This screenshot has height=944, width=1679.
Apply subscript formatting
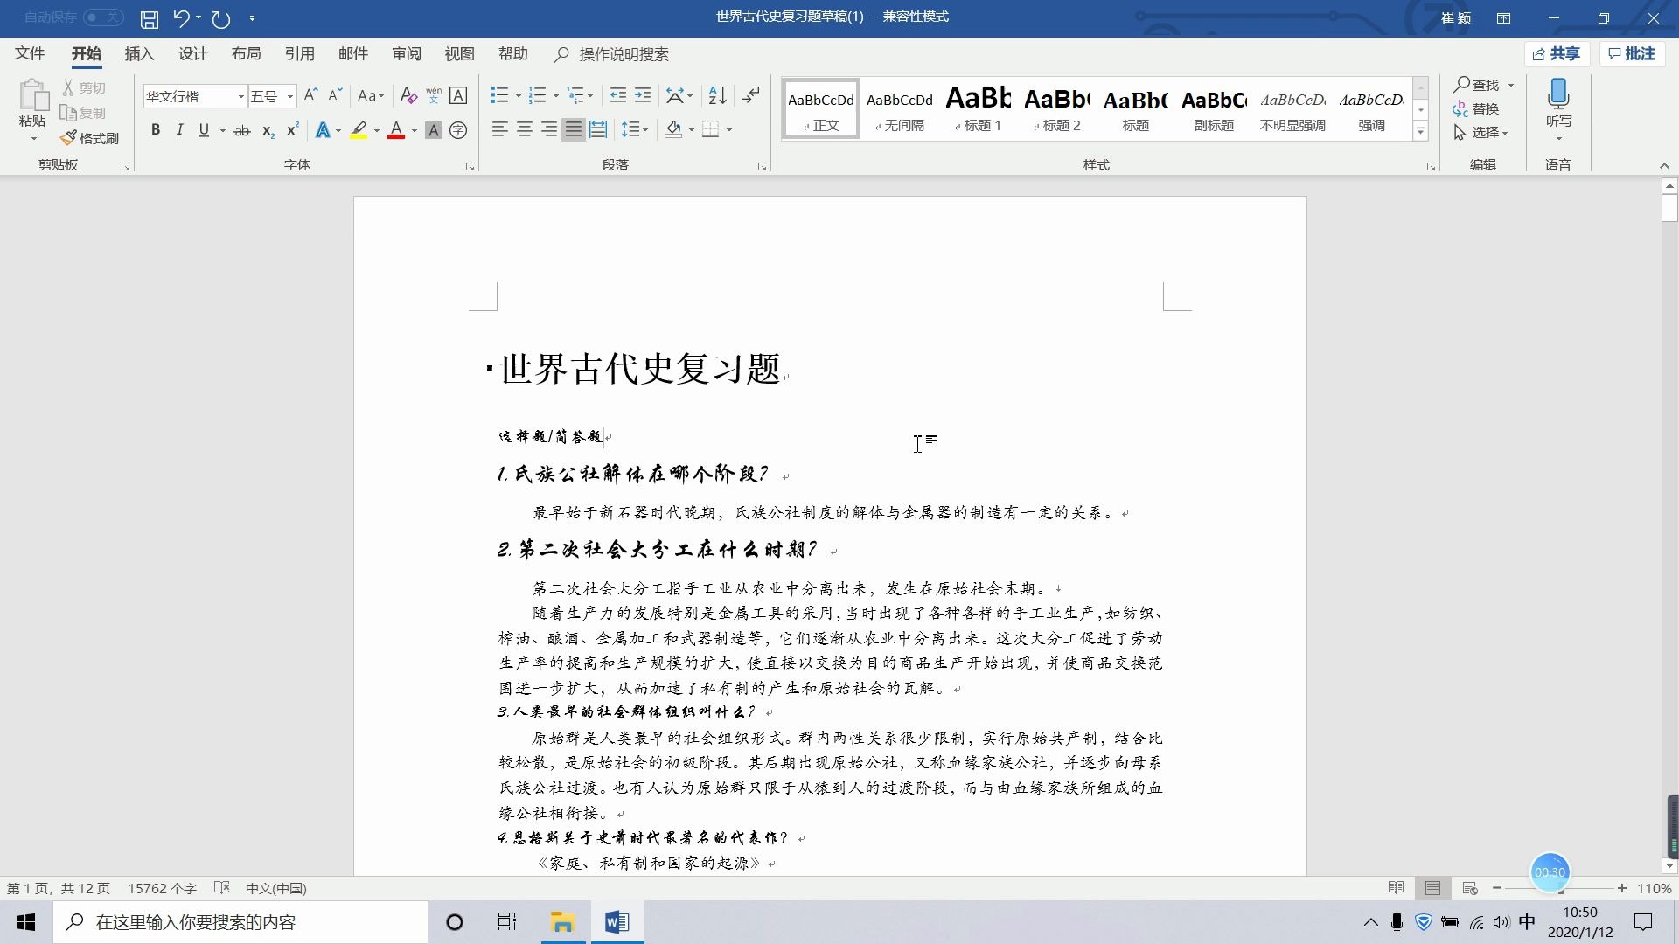pos(268,130)
